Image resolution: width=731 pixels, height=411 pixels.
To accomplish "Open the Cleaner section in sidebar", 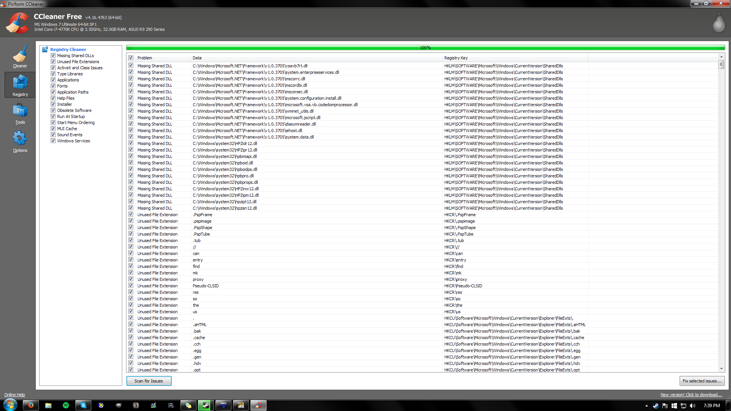I will click(x=20, y=56).
